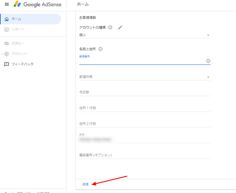Click the お支払い payments icon
The image size is (236, 193).
coord(7,43)
